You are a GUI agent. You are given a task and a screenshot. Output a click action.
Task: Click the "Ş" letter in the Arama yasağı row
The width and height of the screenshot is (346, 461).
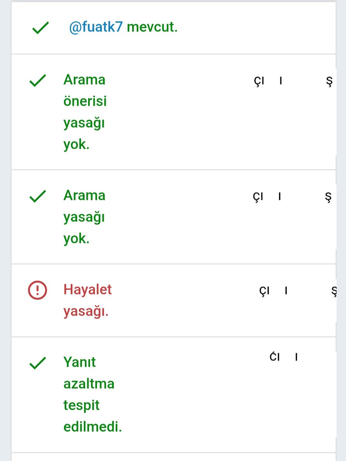[328, 197]
